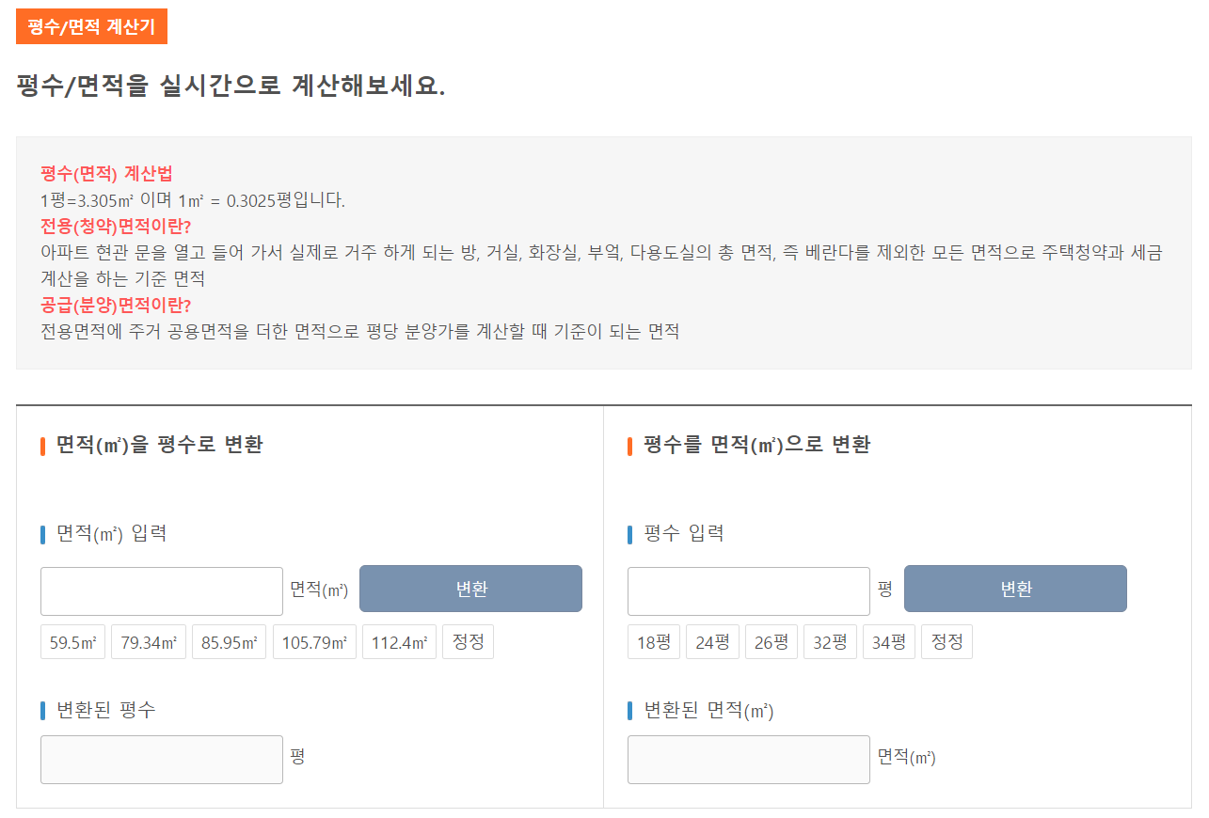The height and width of the screenshot is (818, 1209).
Task: Select the 24평 preset value
Action: point(712,641)
